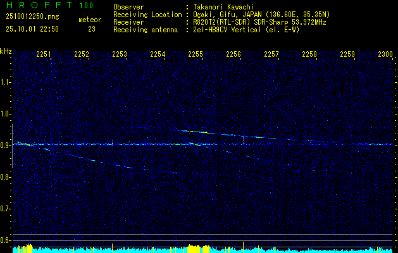
Task: Click the bright echo trace above carrier near 2255
Action: click(x=197, y=132)
